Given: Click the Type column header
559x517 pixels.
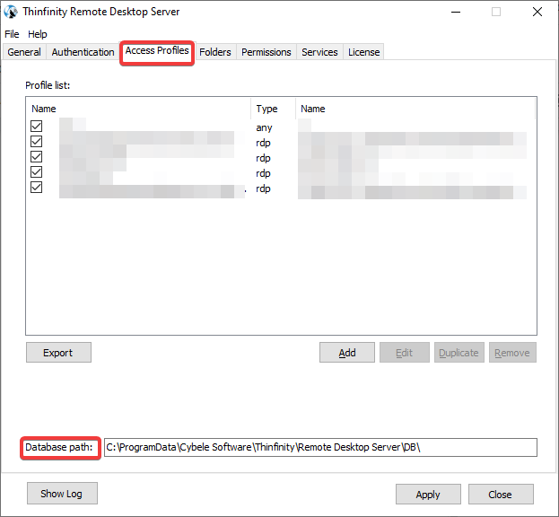Looking at the screenshot, I should pos(274,109).
